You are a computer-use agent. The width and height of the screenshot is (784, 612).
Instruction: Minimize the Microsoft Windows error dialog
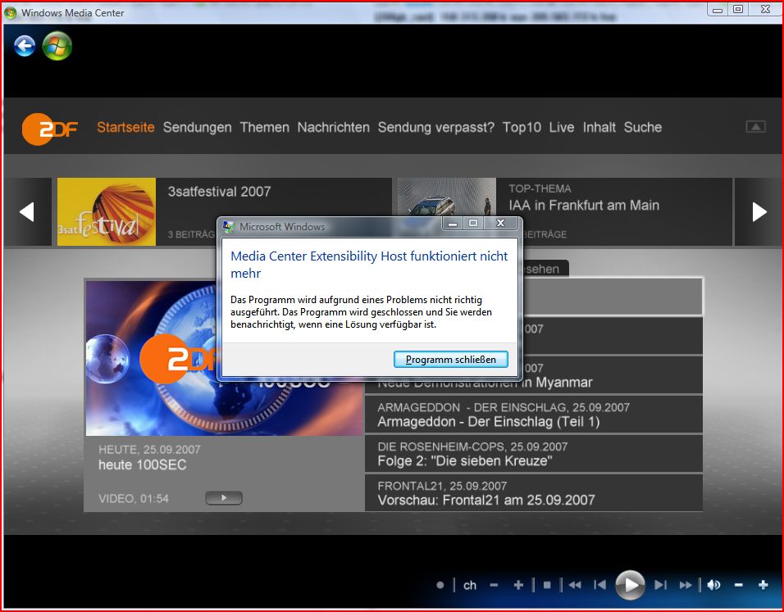pos(453,224)
